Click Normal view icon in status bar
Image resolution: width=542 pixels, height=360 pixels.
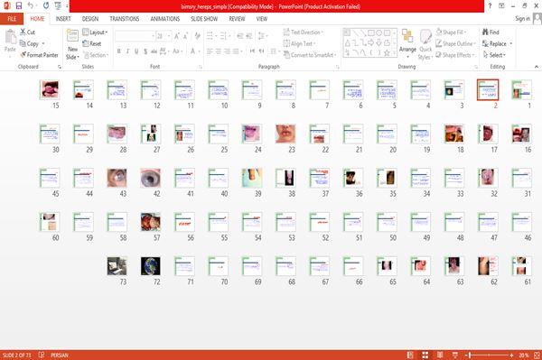click(x=410, y=355)
